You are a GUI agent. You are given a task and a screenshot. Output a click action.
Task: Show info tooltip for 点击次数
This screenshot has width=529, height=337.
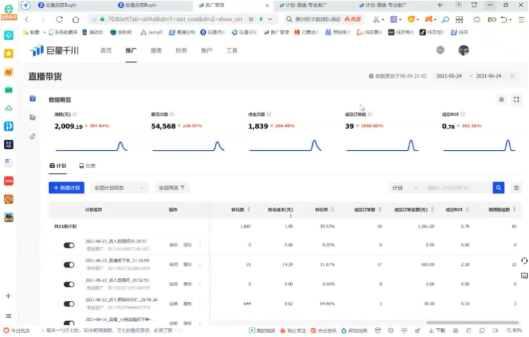pos(269,114)
